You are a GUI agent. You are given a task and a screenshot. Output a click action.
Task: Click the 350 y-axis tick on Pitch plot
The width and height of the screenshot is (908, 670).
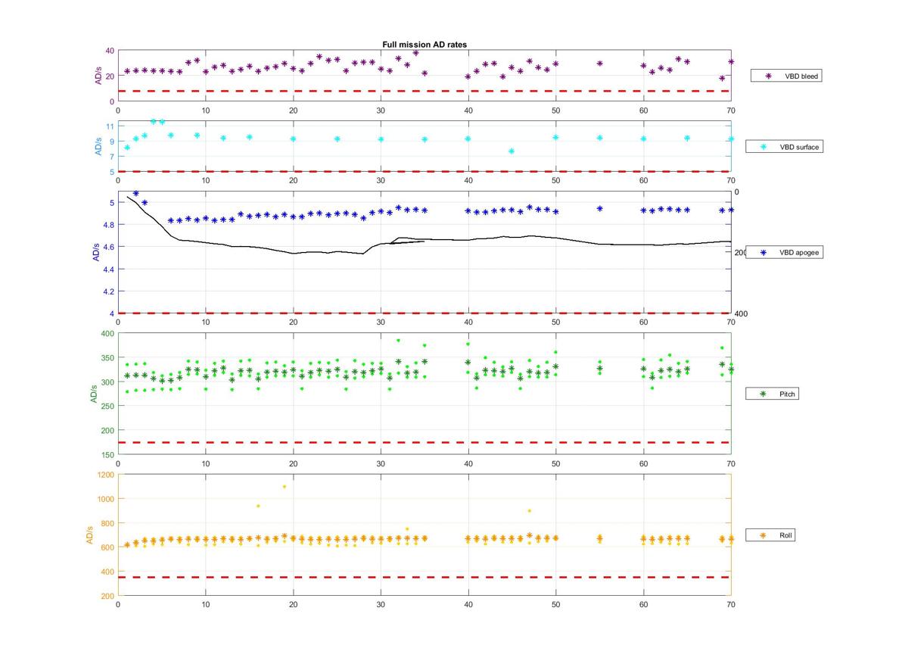pyautogui.click(x=107, y=358)
